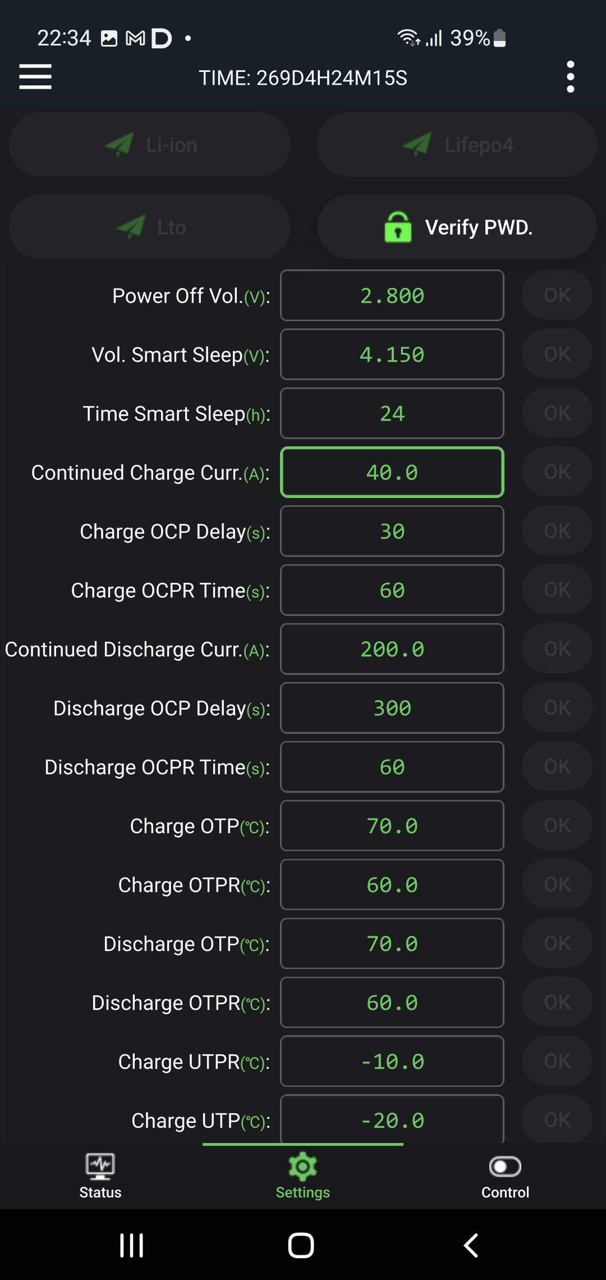Select the Settings gear tab
Image resolution: width=606 pixels, height=1280 pixels.
click(x=303, y=1175)
